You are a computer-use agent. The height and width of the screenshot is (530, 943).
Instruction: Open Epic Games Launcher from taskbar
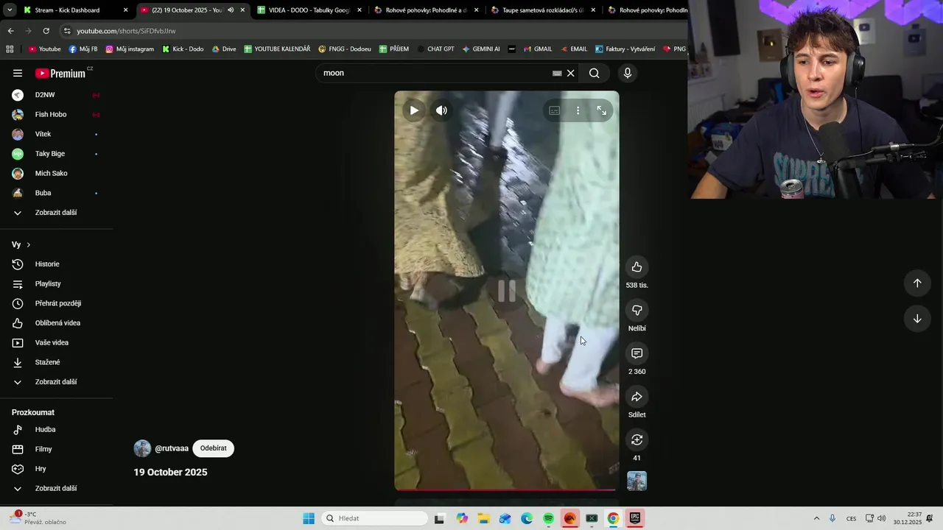coord(634,518)
